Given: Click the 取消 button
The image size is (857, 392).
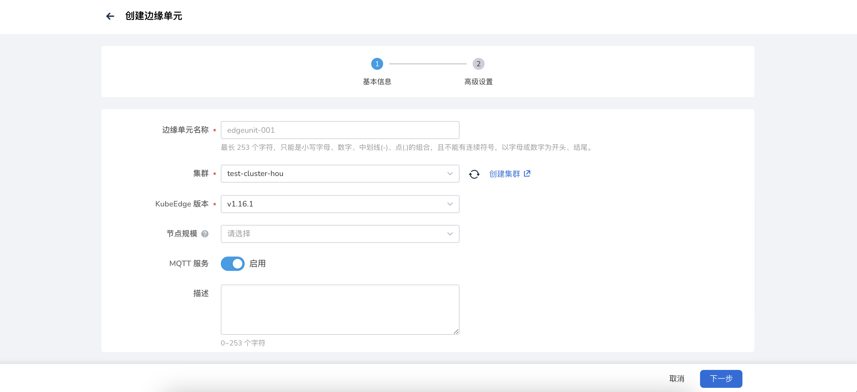Looking at the screenshot, I should 676,379.
